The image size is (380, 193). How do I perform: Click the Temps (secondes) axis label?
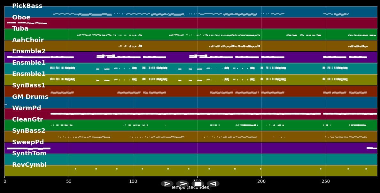click(x=191, y=188)
